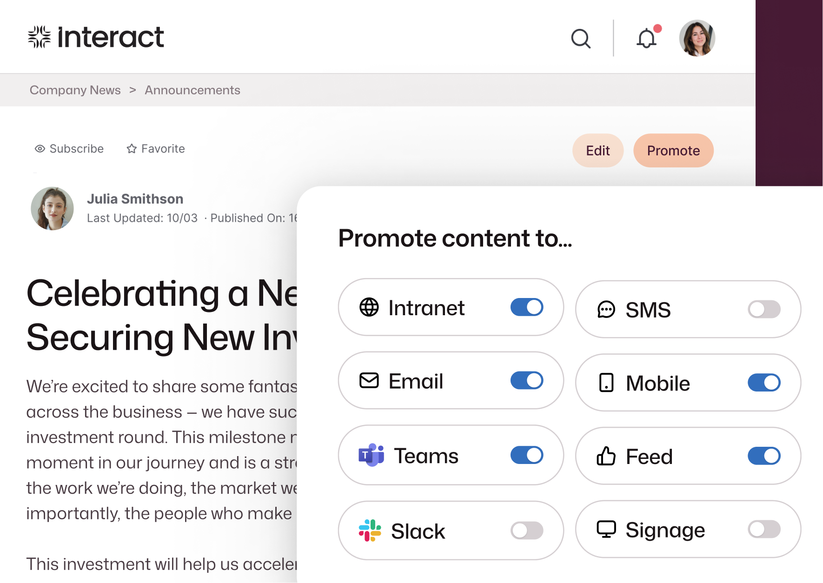
Task: Click the Subscribe eye icon
Action: click(x=40, y=149)
